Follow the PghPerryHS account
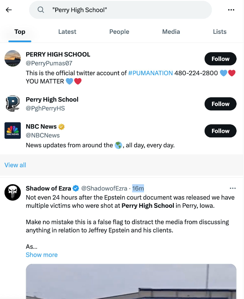This screenshot has width=244, height=299. coord(220,104)
